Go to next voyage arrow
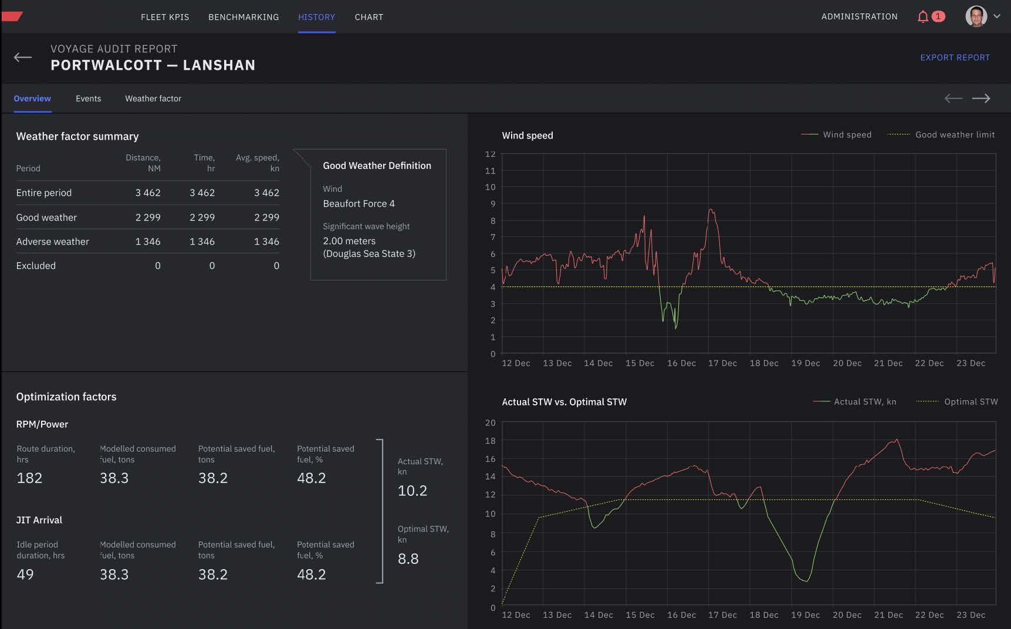The image size is (1011, 629). (981, 99)
